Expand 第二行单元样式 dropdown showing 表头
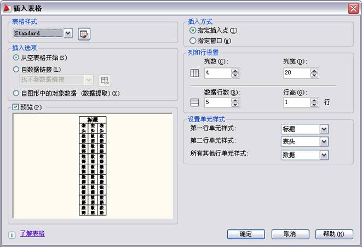Image resolution: width=362 pixels, height=247 pixels. pos(324,142)
